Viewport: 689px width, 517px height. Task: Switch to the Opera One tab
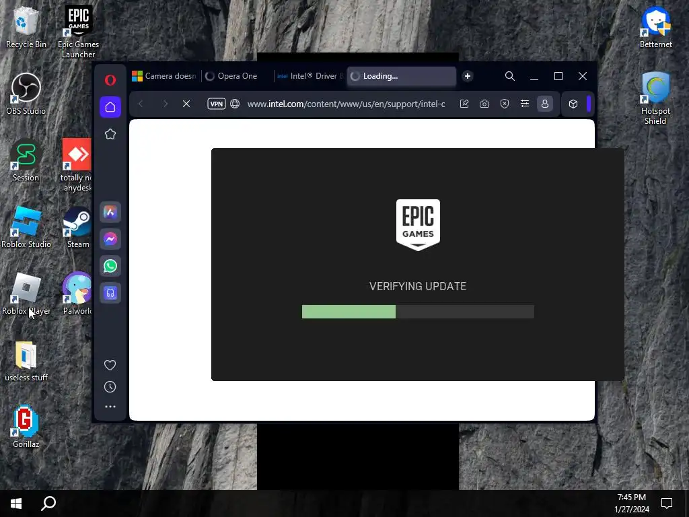click(x=238, y=76)
